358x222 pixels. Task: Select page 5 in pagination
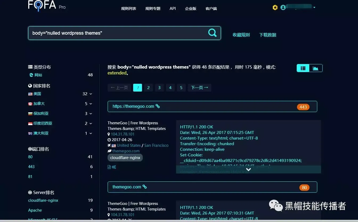[181, 88]
